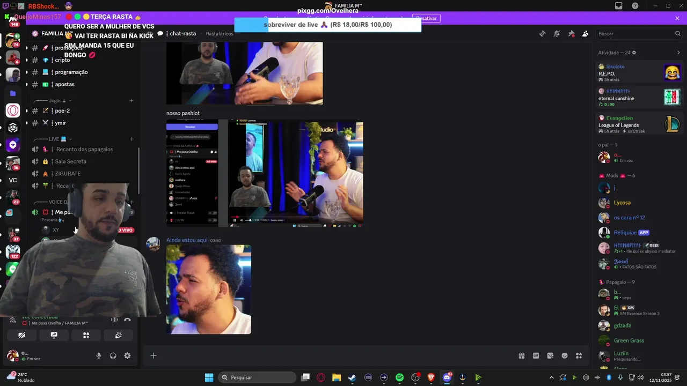Click the Pesquisar taskbar search box
The width and height of the screenshot is (687, 386).
(x=258, y=377)
